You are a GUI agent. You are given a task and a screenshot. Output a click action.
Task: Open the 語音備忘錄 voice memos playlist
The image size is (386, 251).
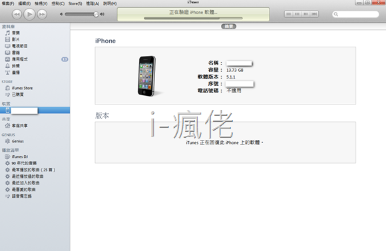pyautogui.click(x=22, y=196)
